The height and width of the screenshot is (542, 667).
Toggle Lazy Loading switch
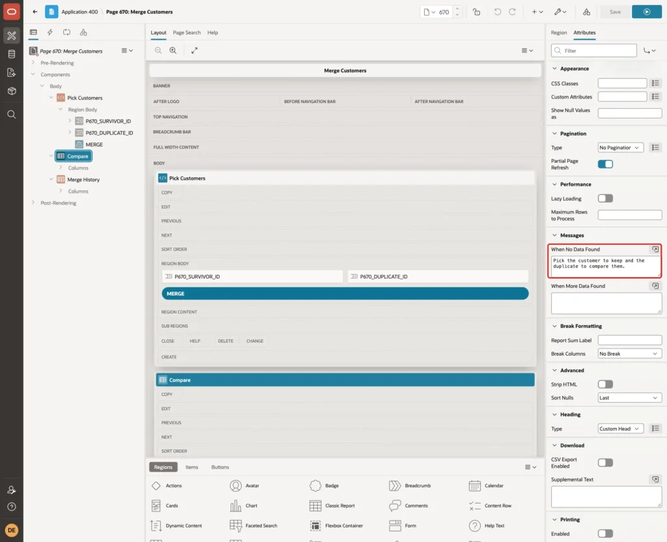pos(605,198)
